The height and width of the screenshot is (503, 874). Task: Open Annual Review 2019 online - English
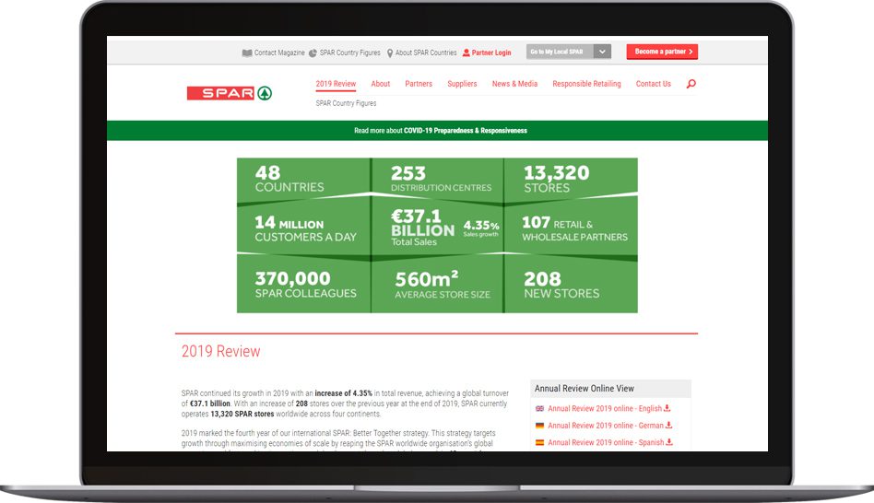(605, 408)
